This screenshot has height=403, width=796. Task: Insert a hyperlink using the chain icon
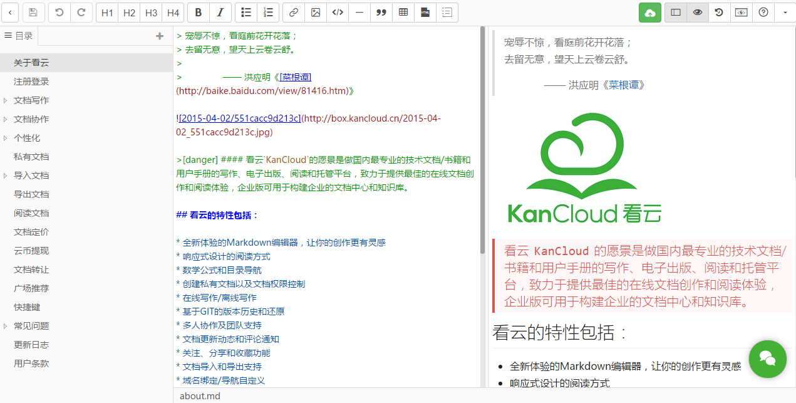[x=294, y=13]
